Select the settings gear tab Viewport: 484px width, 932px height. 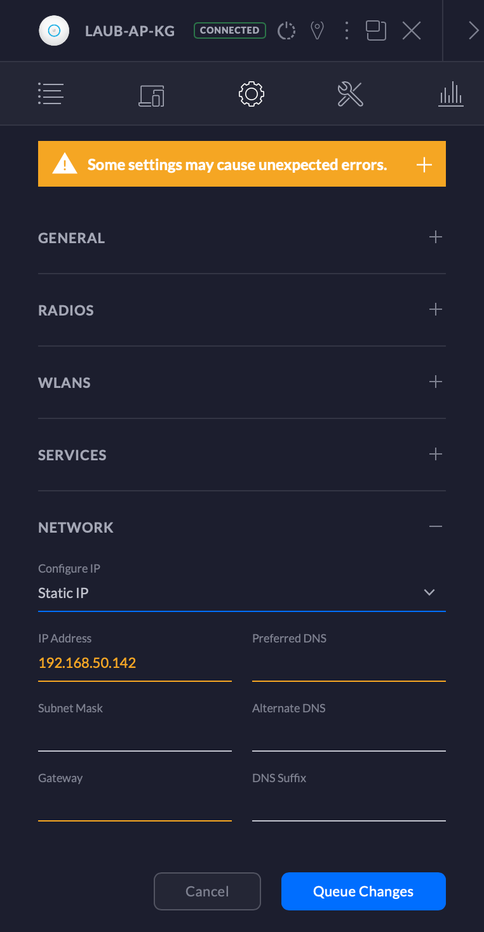click(x=252, y=94)
